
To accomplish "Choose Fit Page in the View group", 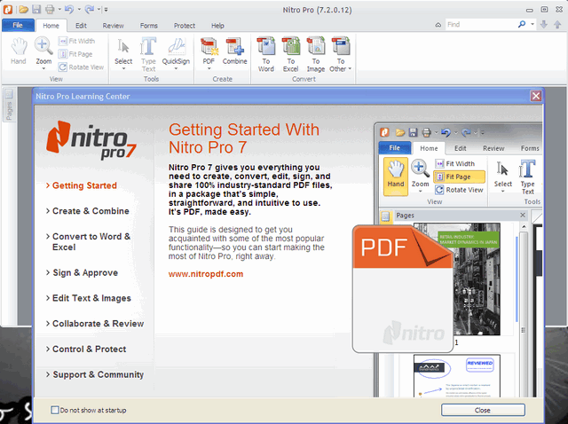I will [x=75, y=54].
